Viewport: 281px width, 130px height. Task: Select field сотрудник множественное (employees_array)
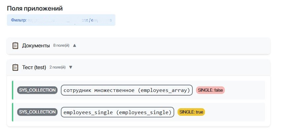point(127,90)
